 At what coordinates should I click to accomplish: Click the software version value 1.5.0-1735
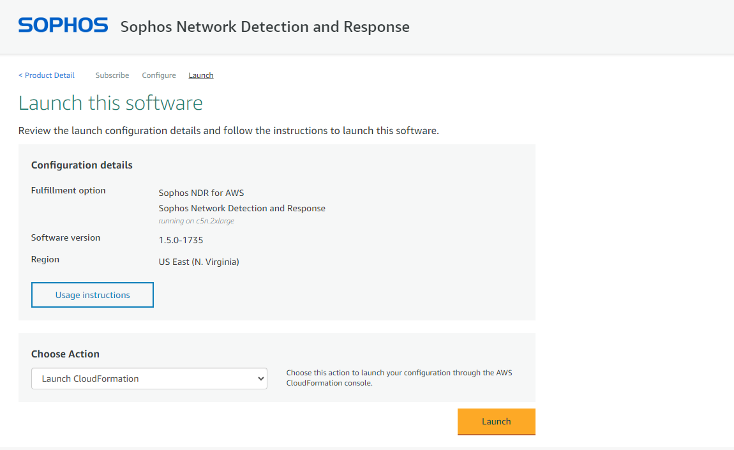pos(181,241)
